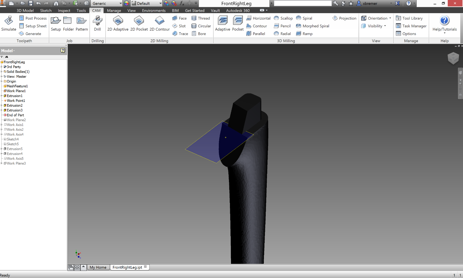The height and width of the screenshot is (278, 463).
Task: Select the Trace milling tool
Action: 180,34
